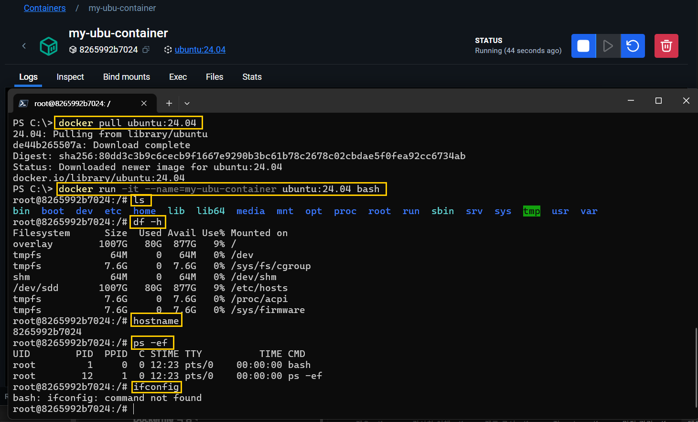
Task: Click the highlighted 'tmp' directory name
Action: (532, 211)
